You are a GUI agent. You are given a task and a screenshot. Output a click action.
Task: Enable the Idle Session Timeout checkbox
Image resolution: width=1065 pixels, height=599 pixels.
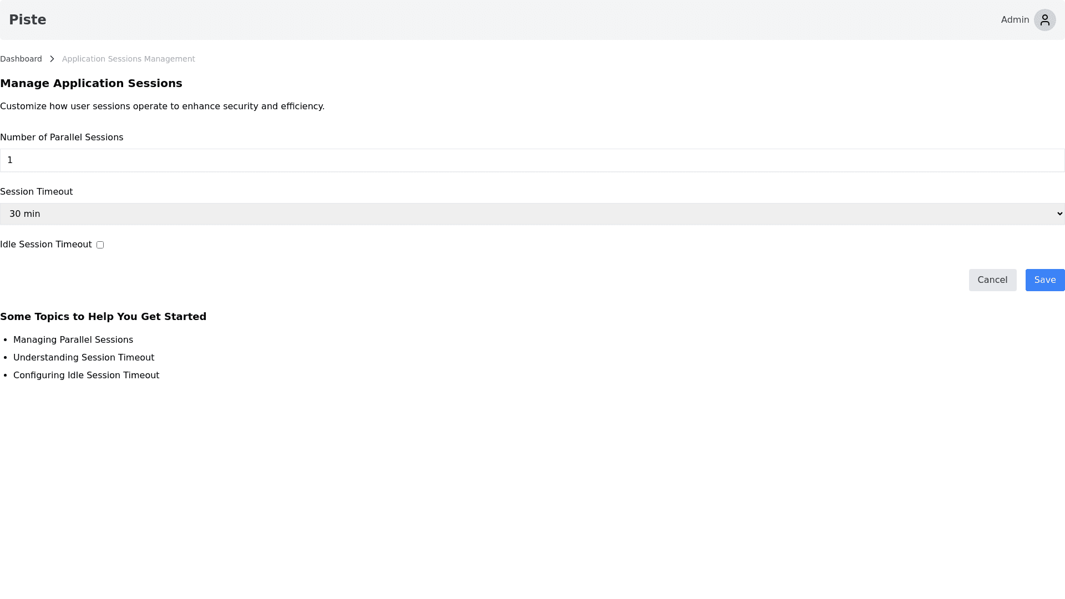(x=100, y=245)
